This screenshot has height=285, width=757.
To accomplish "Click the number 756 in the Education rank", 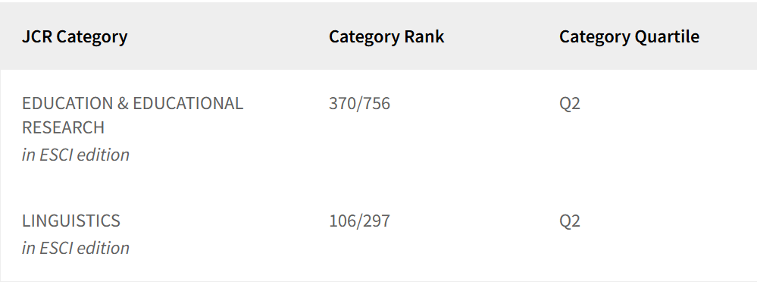I will point(376,103).
